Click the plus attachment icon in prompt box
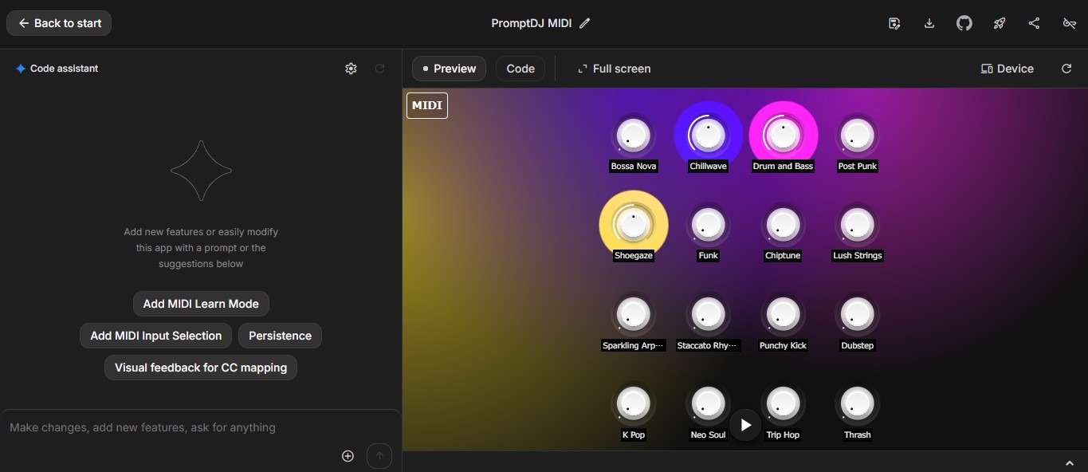Viewport: 1088px width, 472px height. pos(348,456)
